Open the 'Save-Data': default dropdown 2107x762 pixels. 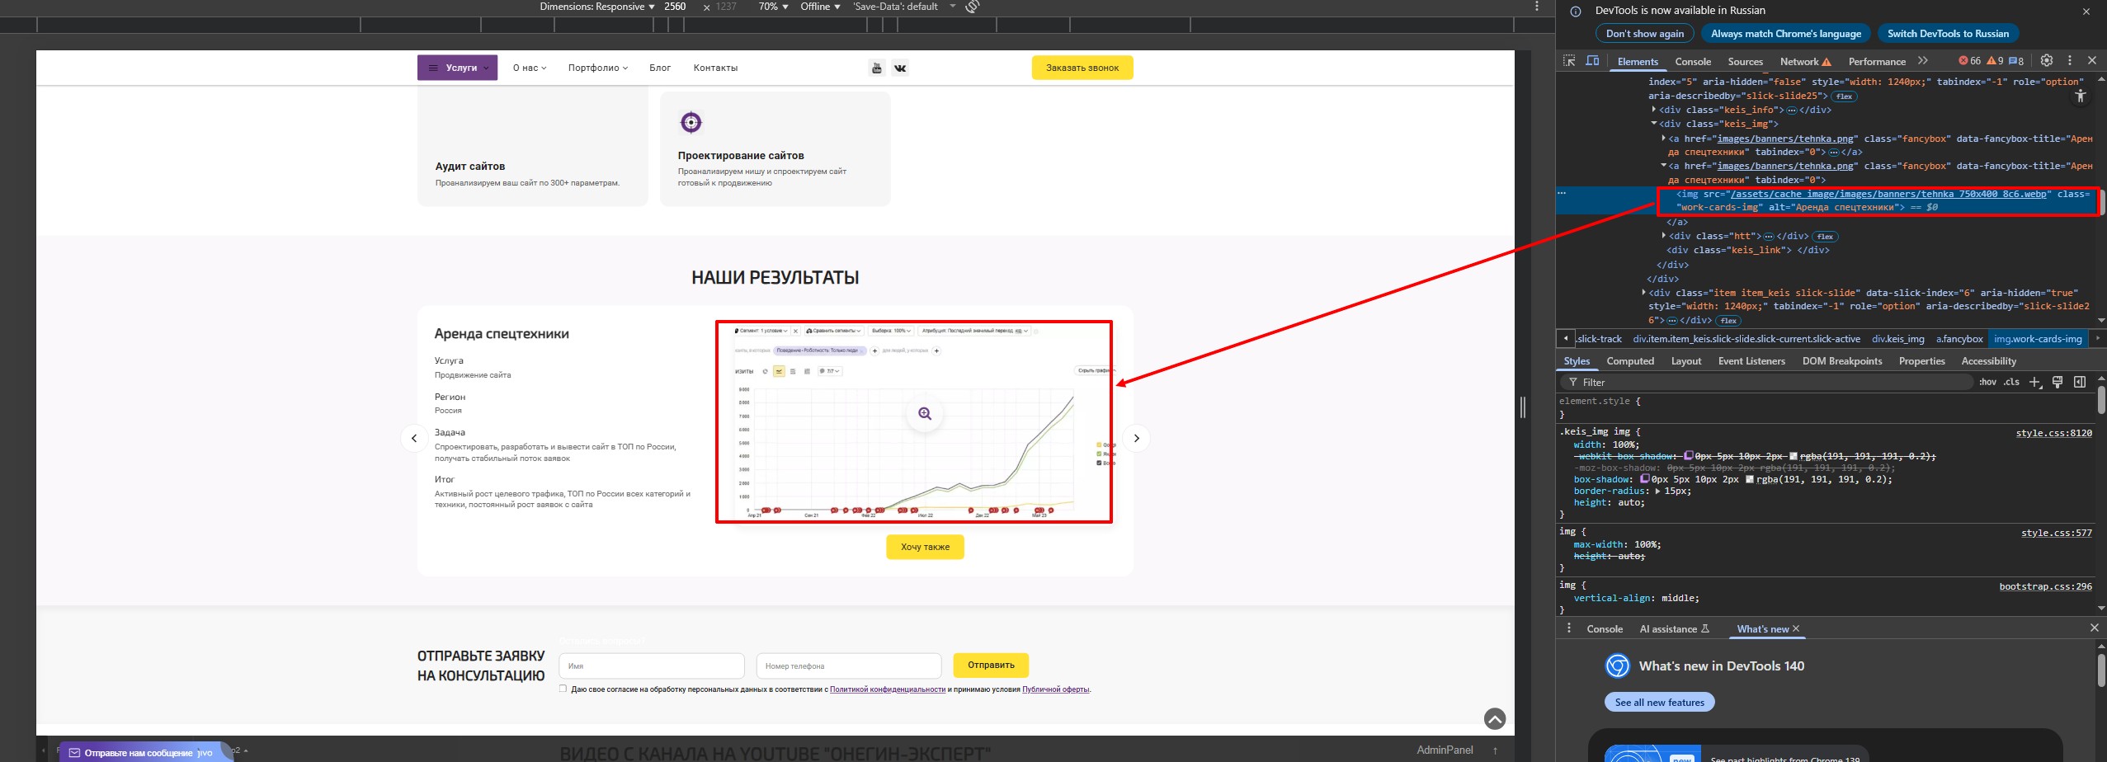point(904,7)
